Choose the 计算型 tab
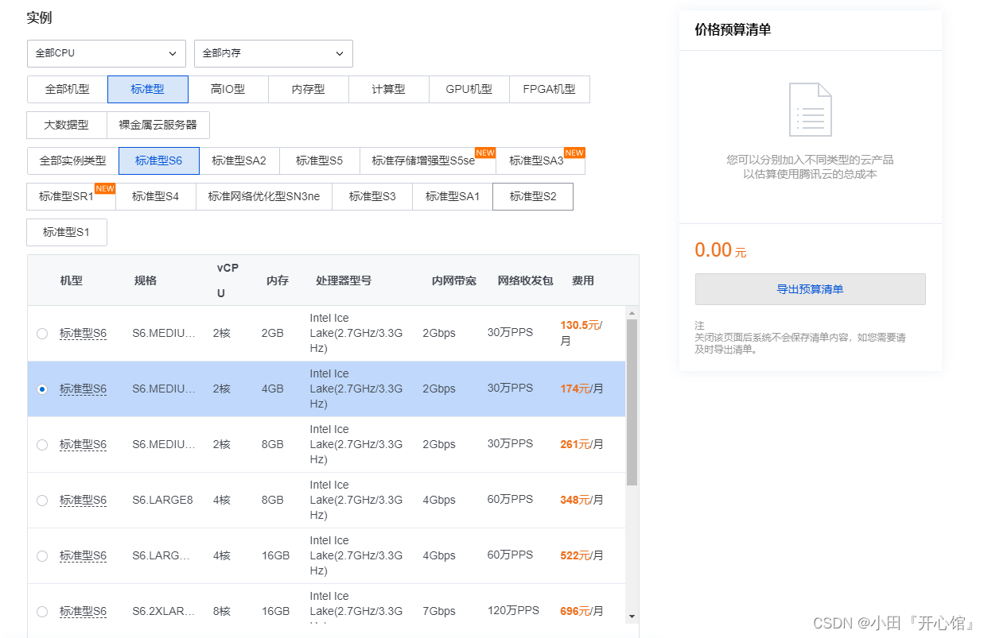Screen dimensions: 984x638 (x=389, y=90)
